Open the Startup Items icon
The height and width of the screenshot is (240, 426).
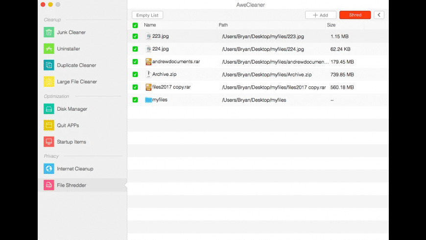point(49,142)
